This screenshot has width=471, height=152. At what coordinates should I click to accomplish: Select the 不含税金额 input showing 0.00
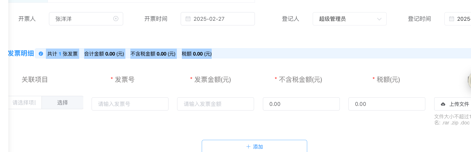(x=301, y=104)
